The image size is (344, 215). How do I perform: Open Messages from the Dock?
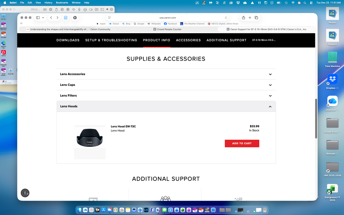click(x=164, y=210)
